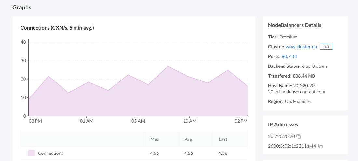Click the ENT badge beside the cluster
Viewport: 358px width, 161px height.
[326, 47]
